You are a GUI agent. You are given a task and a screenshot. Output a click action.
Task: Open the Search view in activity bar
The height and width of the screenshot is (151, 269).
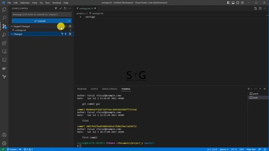click(x=4, y=18)
